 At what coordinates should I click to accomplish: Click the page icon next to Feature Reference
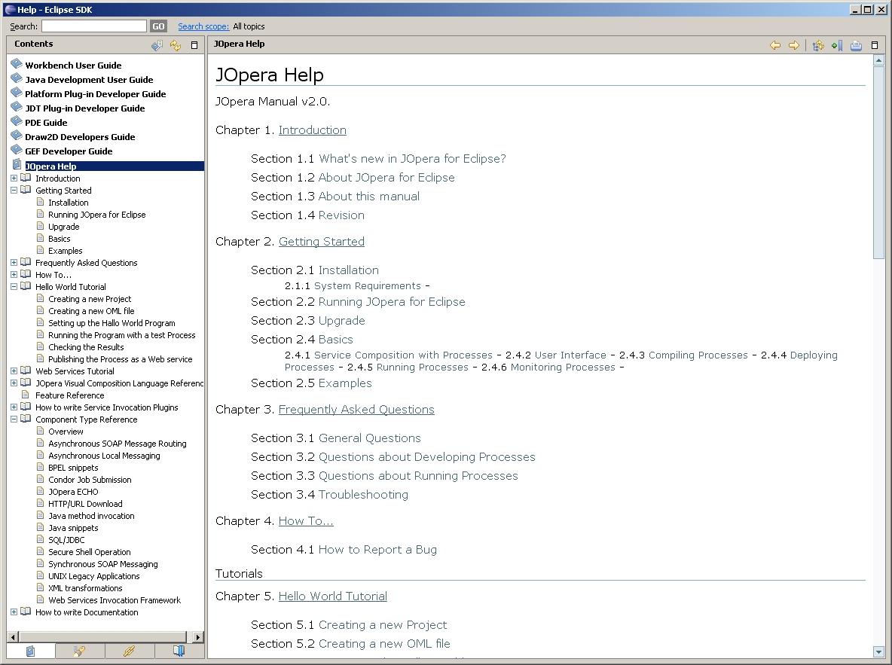point(25,395)
